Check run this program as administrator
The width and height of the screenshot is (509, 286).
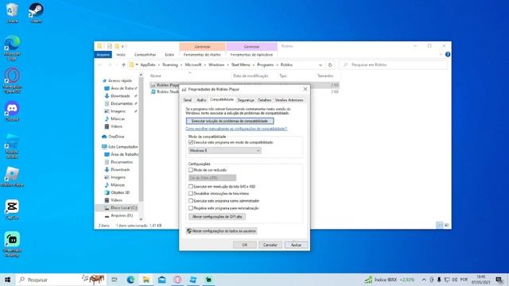(191, 201)
